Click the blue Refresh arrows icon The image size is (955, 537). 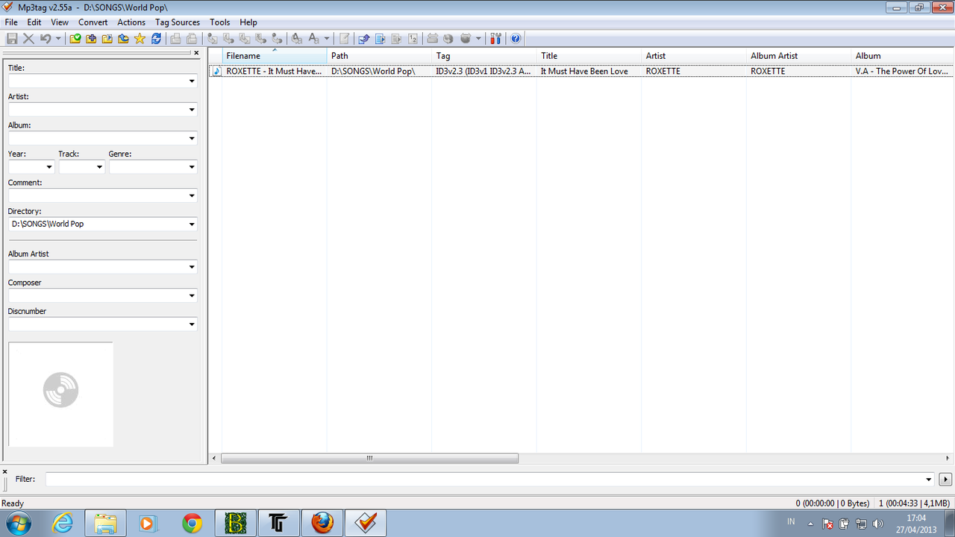pos(156,39)
